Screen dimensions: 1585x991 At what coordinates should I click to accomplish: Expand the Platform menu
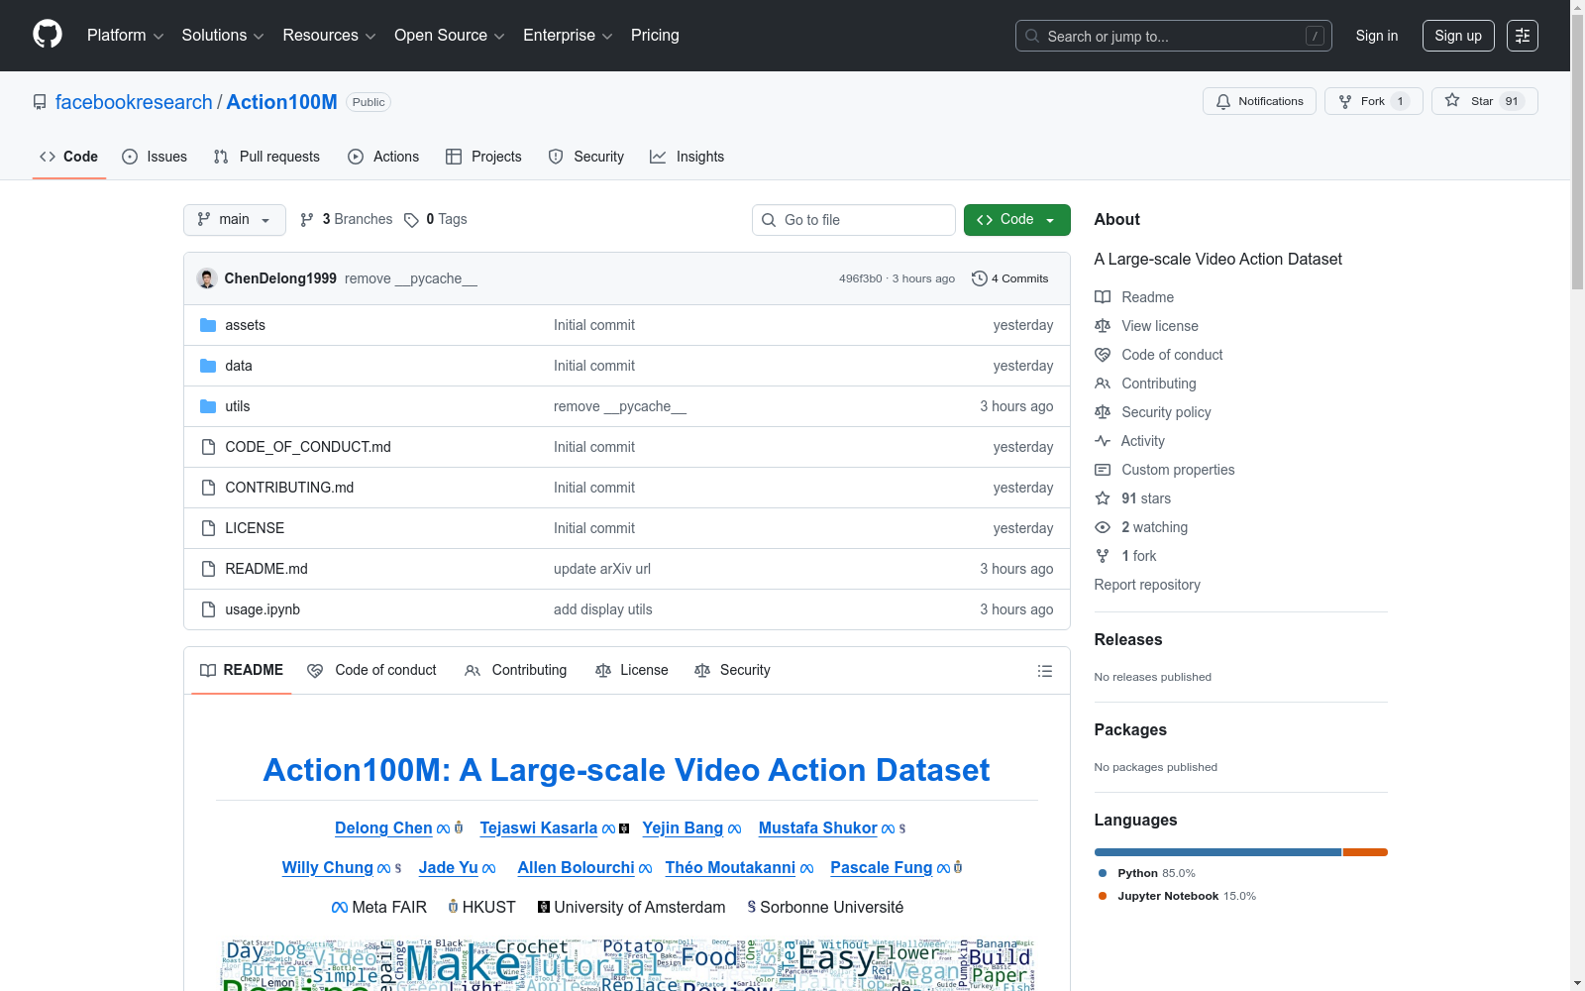point(125,36)
